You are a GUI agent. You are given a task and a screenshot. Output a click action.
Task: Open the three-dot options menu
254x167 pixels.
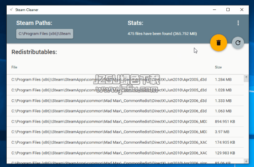coord(238,23)
